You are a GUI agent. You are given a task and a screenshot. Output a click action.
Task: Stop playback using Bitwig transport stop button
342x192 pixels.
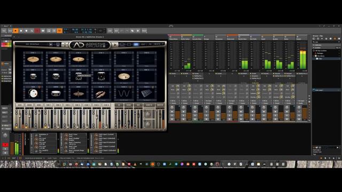(21, 31)
